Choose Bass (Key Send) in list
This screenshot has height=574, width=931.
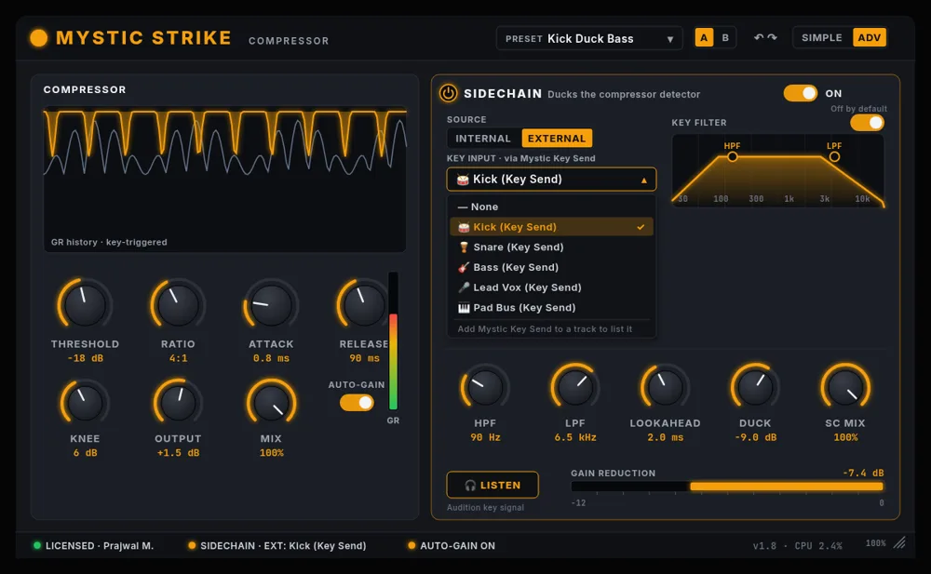click(551, 267)
